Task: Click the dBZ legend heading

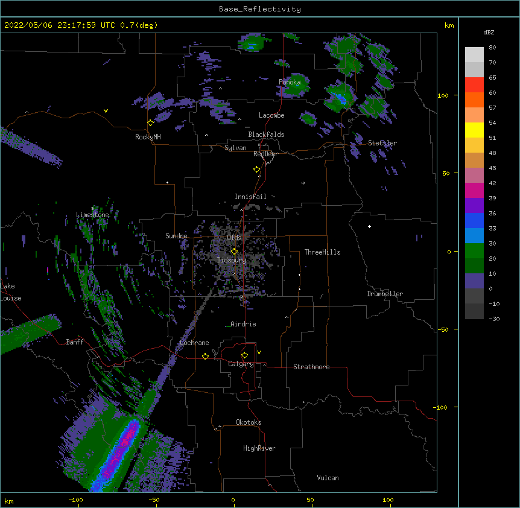Action: [x=489, y=32]
